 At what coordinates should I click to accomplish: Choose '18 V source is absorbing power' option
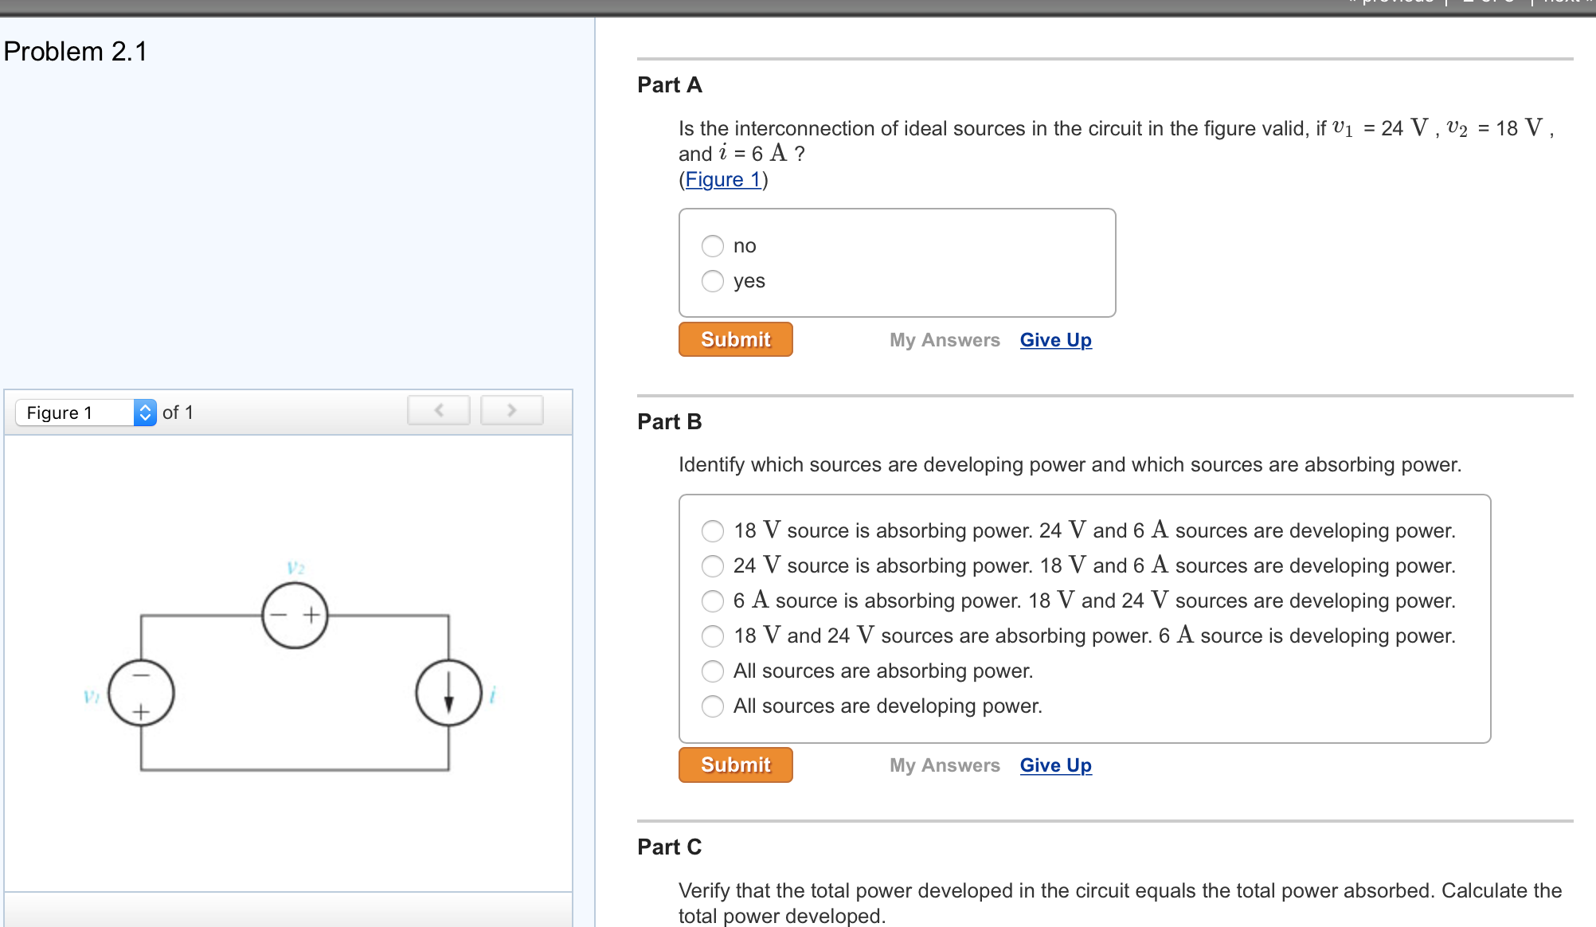click(713, 531)
